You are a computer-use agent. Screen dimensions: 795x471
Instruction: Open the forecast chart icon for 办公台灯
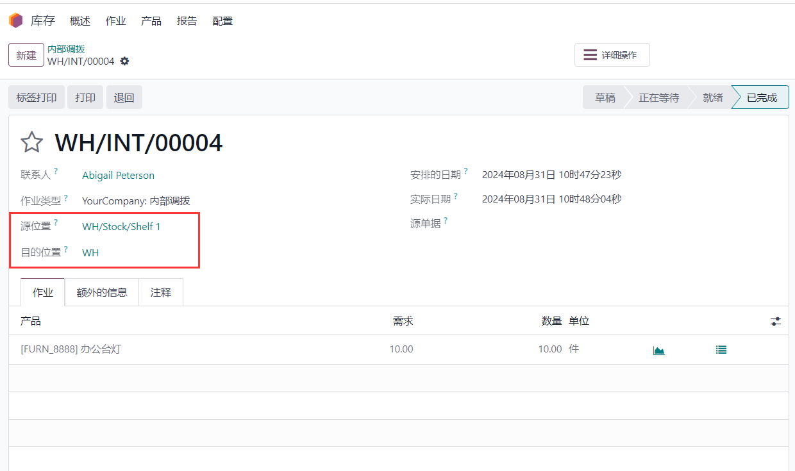(x=658, y=350)
